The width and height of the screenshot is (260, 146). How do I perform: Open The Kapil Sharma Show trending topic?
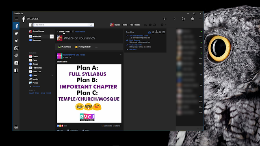[139, 36]
